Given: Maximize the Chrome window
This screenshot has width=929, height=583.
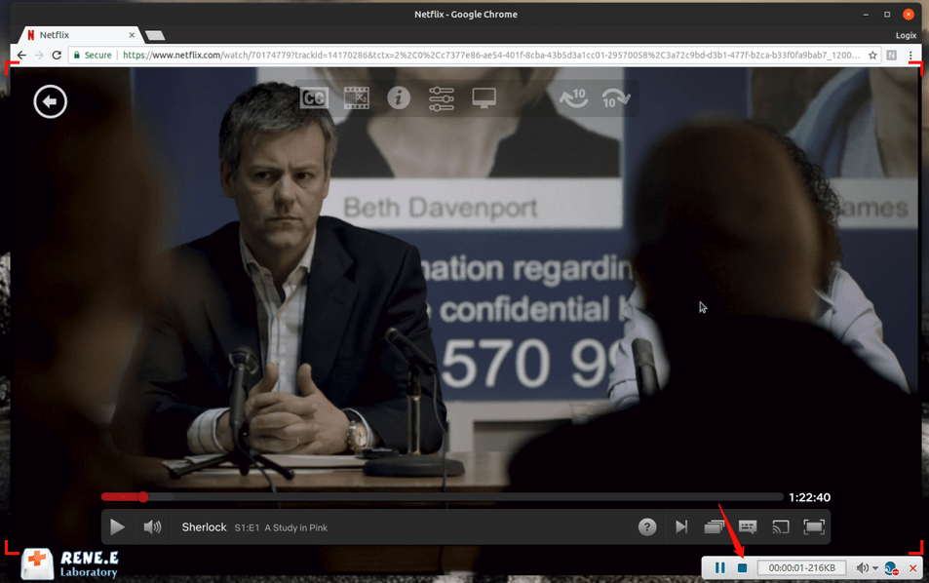Looking at the screenshot, I should pyautogui.click(x=887, y=15).
